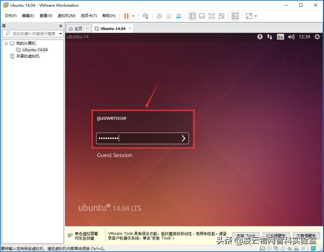
Task: Click the login arrow button
Action: [183, 138]
